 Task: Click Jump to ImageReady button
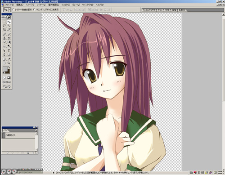click(x=7, y=87)
